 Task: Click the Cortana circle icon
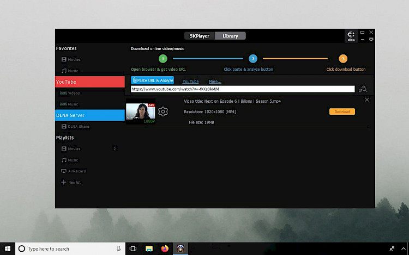tap(22, 249)
